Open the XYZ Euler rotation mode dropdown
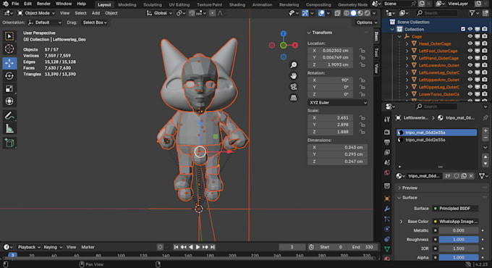Viewport: 492px width, 268px height. [x=337, y=103]
